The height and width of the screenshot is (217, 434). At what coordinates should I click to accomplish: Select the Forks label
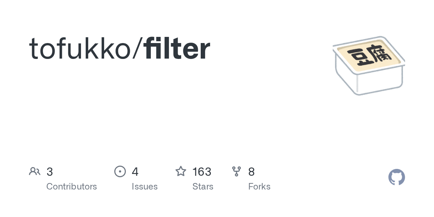tap(259, 187)
